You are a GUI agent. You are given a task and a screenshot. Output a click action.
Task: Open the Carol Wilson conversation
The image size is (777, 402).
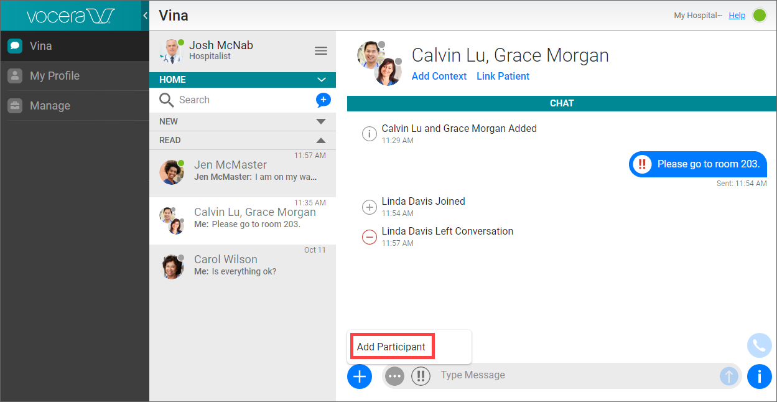click(x=243, y=268)
